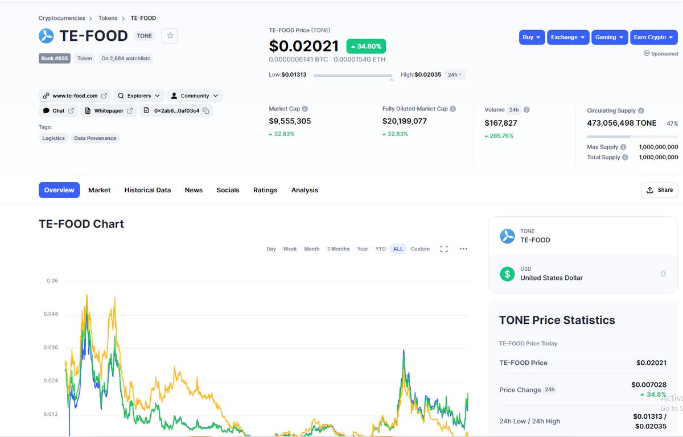Switch to the Overview tab

click(59, 190)
